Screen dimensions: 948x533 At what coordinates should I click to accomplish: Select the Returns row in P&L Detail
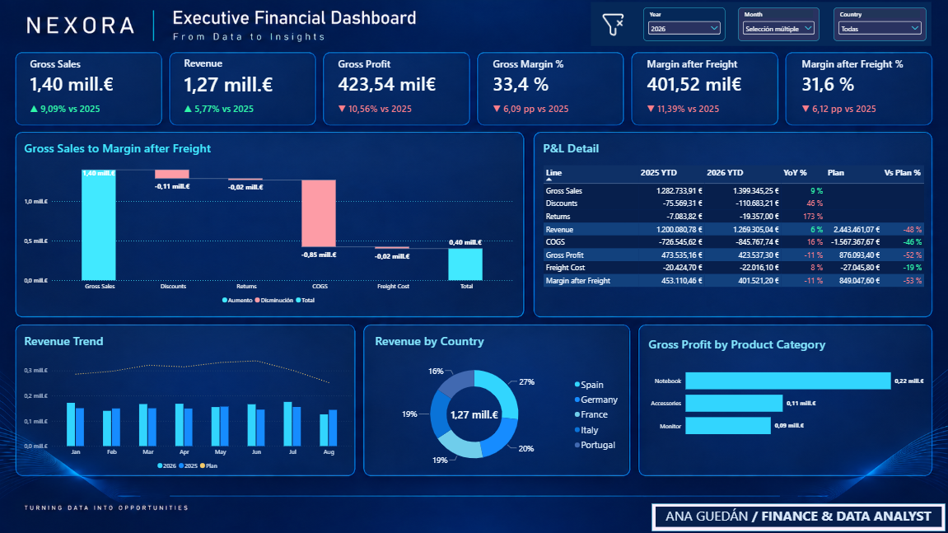(x=733, y=216)
